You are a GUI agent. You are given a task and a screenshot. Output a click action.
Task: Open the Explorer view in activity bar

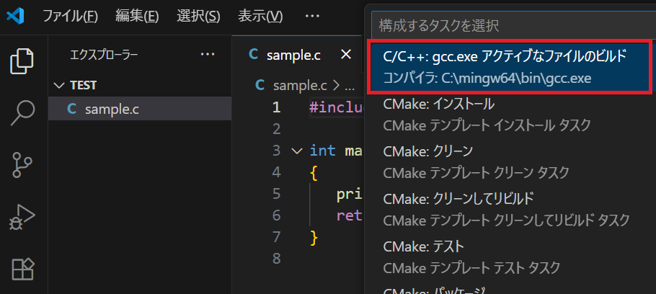pos(22,61)
